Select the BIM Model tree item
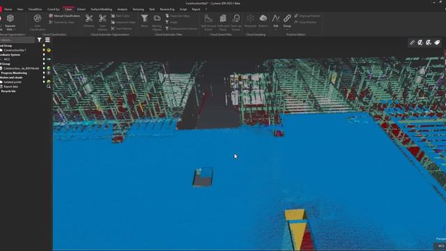 (x=22, y=68)
